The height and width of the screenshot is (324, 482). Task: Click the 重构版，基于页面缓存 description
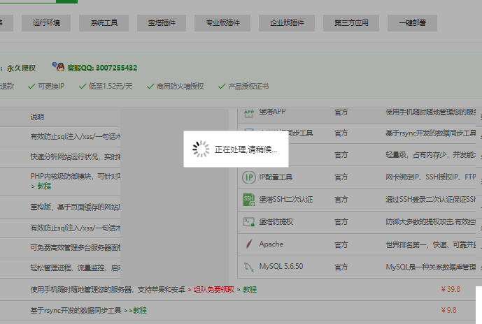pyautogui.click(x=76, y=207)
